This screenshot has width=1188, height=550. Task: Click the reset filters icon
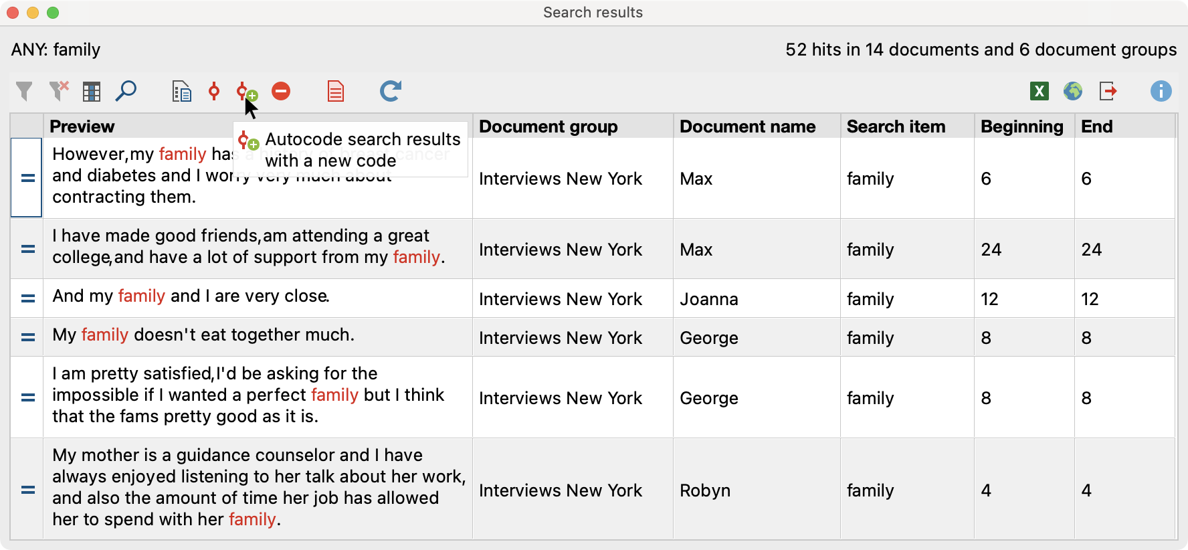tap(59, 91)
